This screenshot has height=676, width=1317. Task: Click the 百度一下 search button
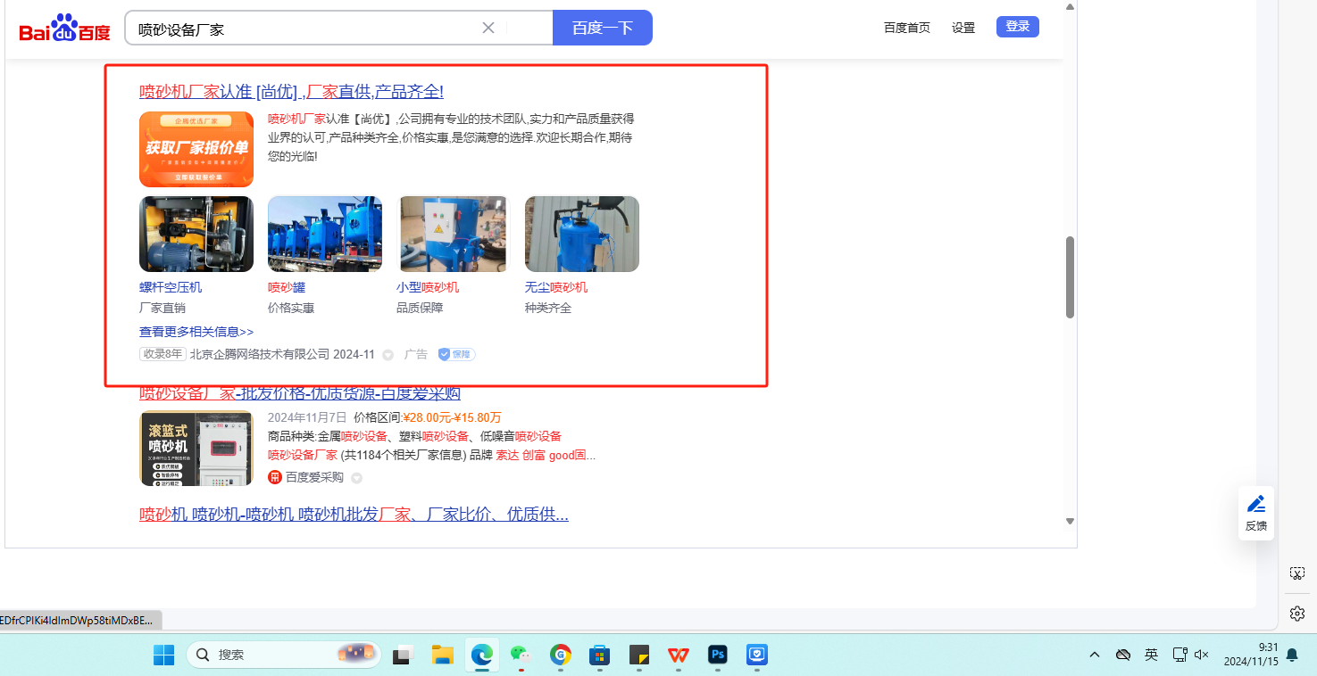(x=603, y=28)
